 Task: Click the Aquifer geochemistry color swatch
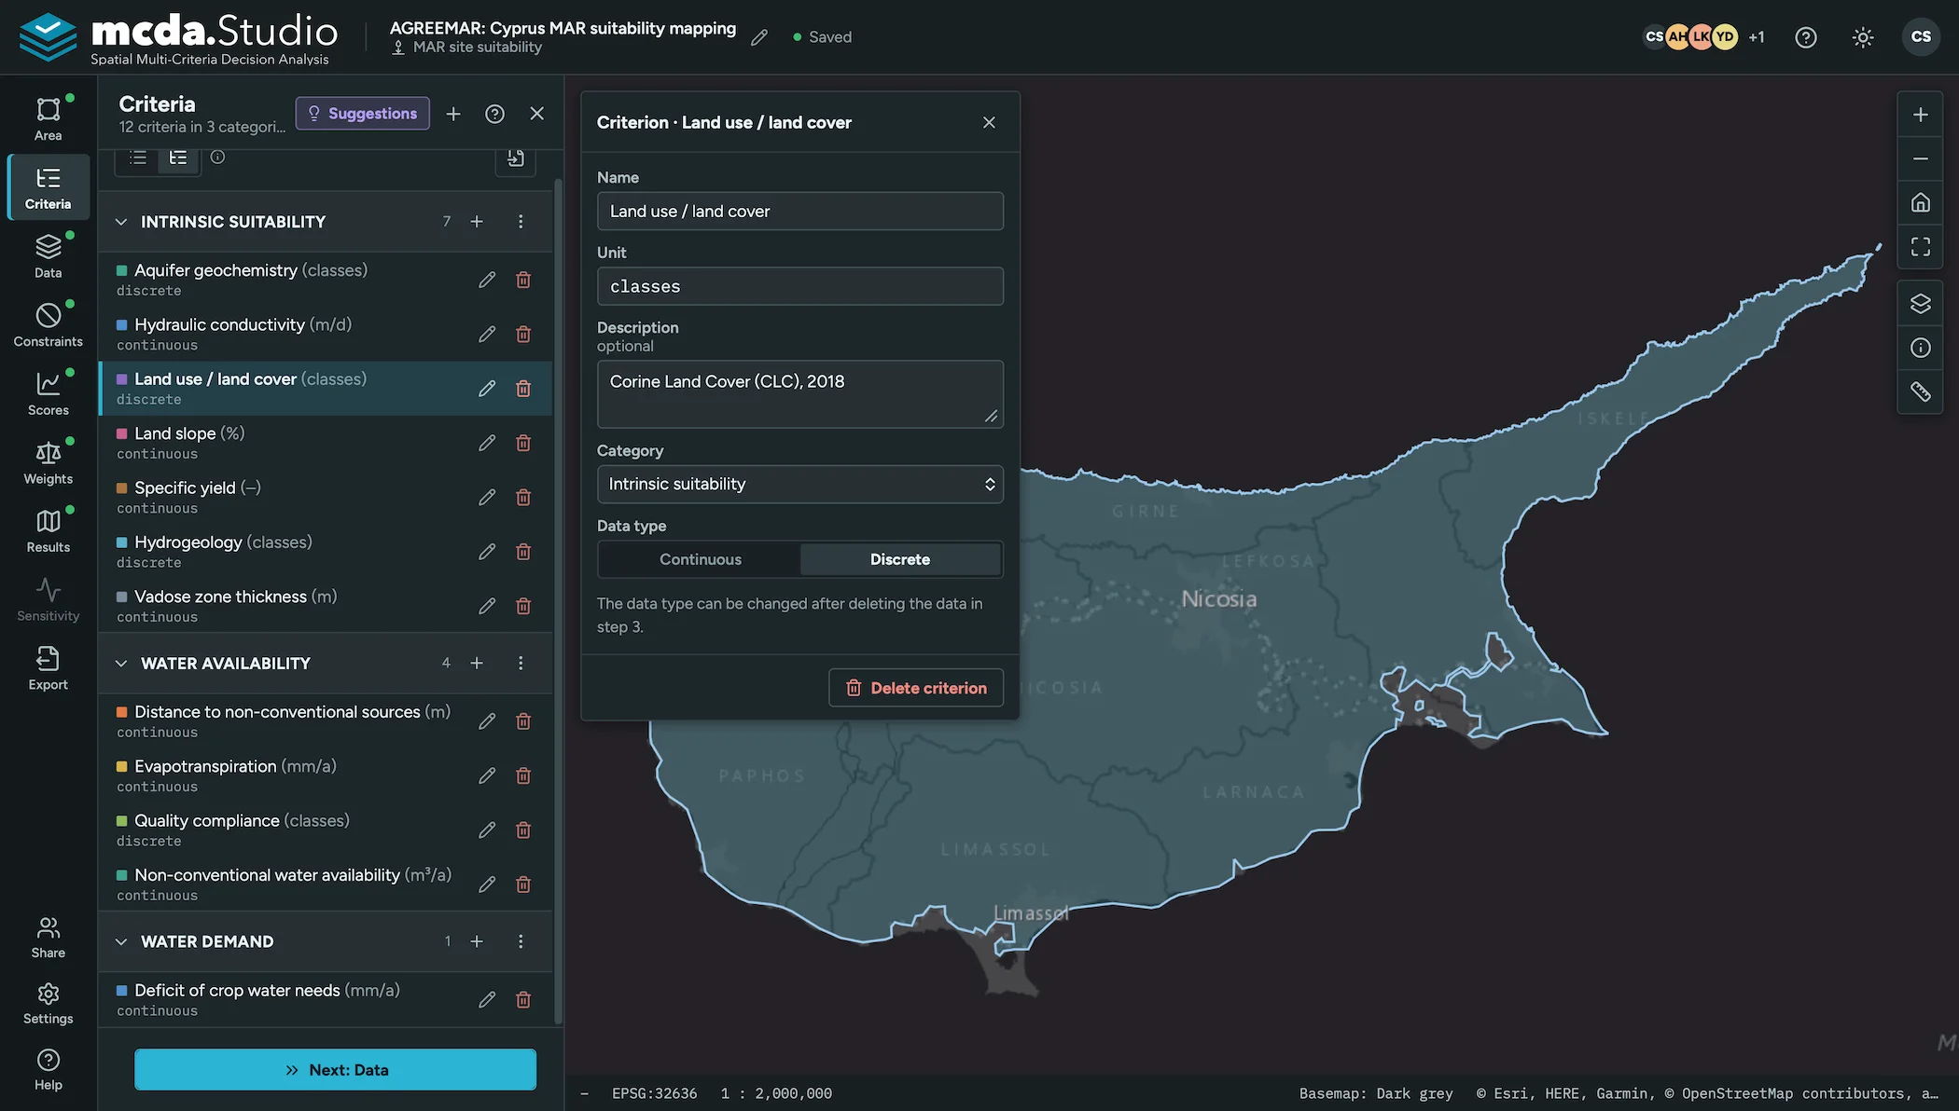point(122,270)
